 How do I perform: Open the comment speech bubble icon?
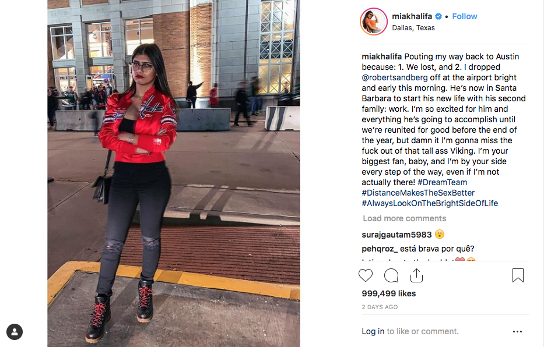tap(391, 275)
